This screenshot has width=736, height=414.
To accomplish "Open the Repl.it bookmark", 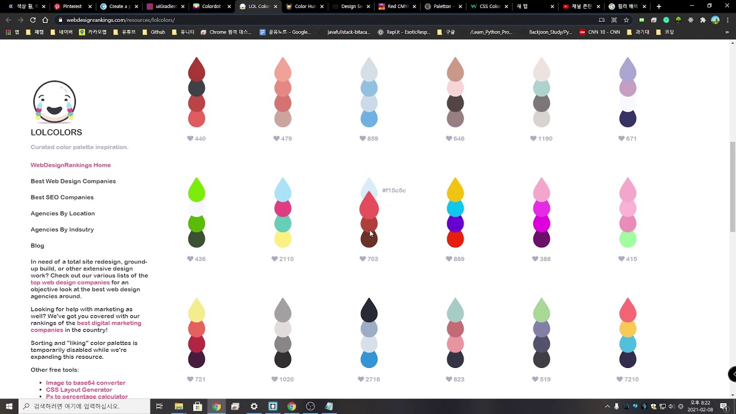I will pos(404,32).
